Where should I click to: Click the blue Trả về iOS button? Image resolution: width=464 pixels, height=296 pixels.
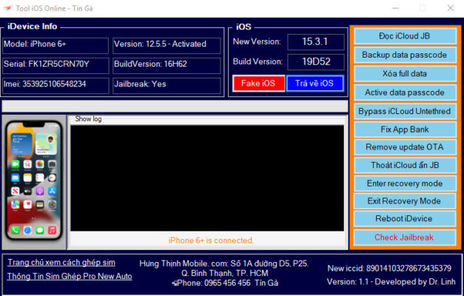[x=315, y=84]
